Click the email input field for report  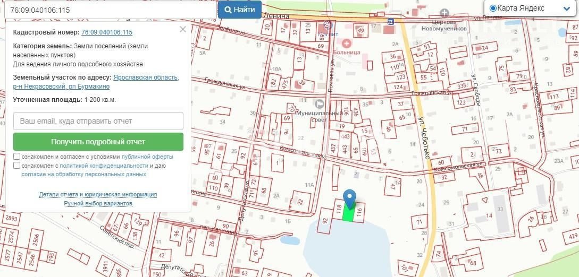(x=98, y=121)
